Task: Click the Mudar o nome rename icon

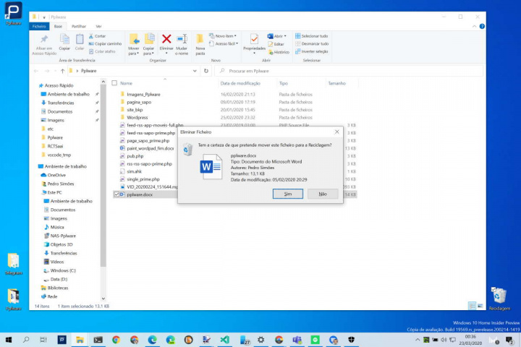Action: tap(182, 40)
